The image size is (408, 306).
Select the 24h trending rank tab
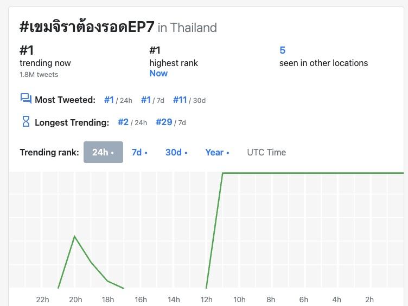(x=103, y=152)
